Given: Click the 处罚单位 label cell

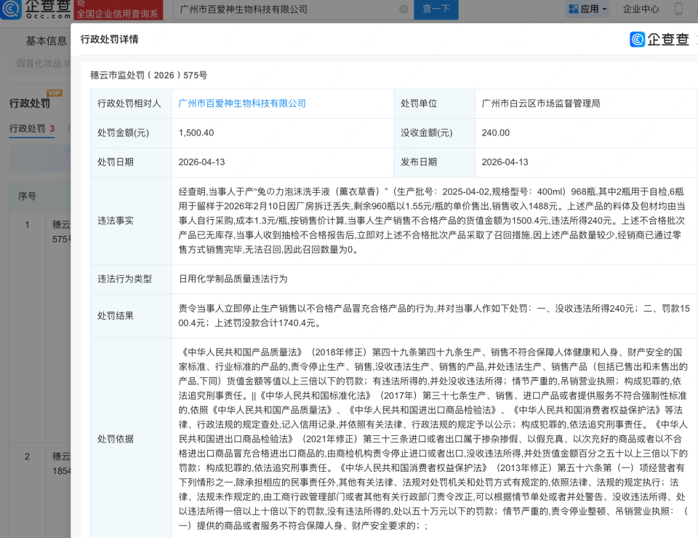Looking at the screenshot, I should point(434,103).
